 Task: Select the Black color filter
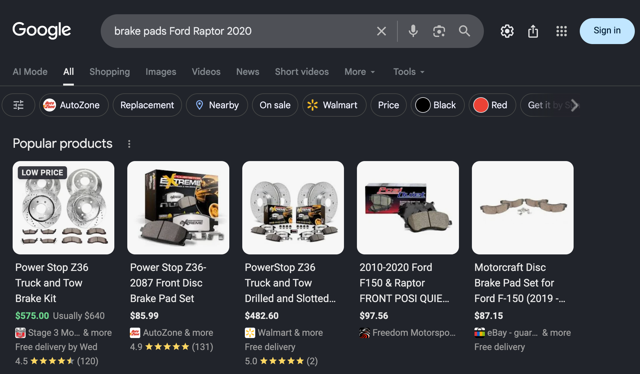pyautogui.click(x=438, y=105)
